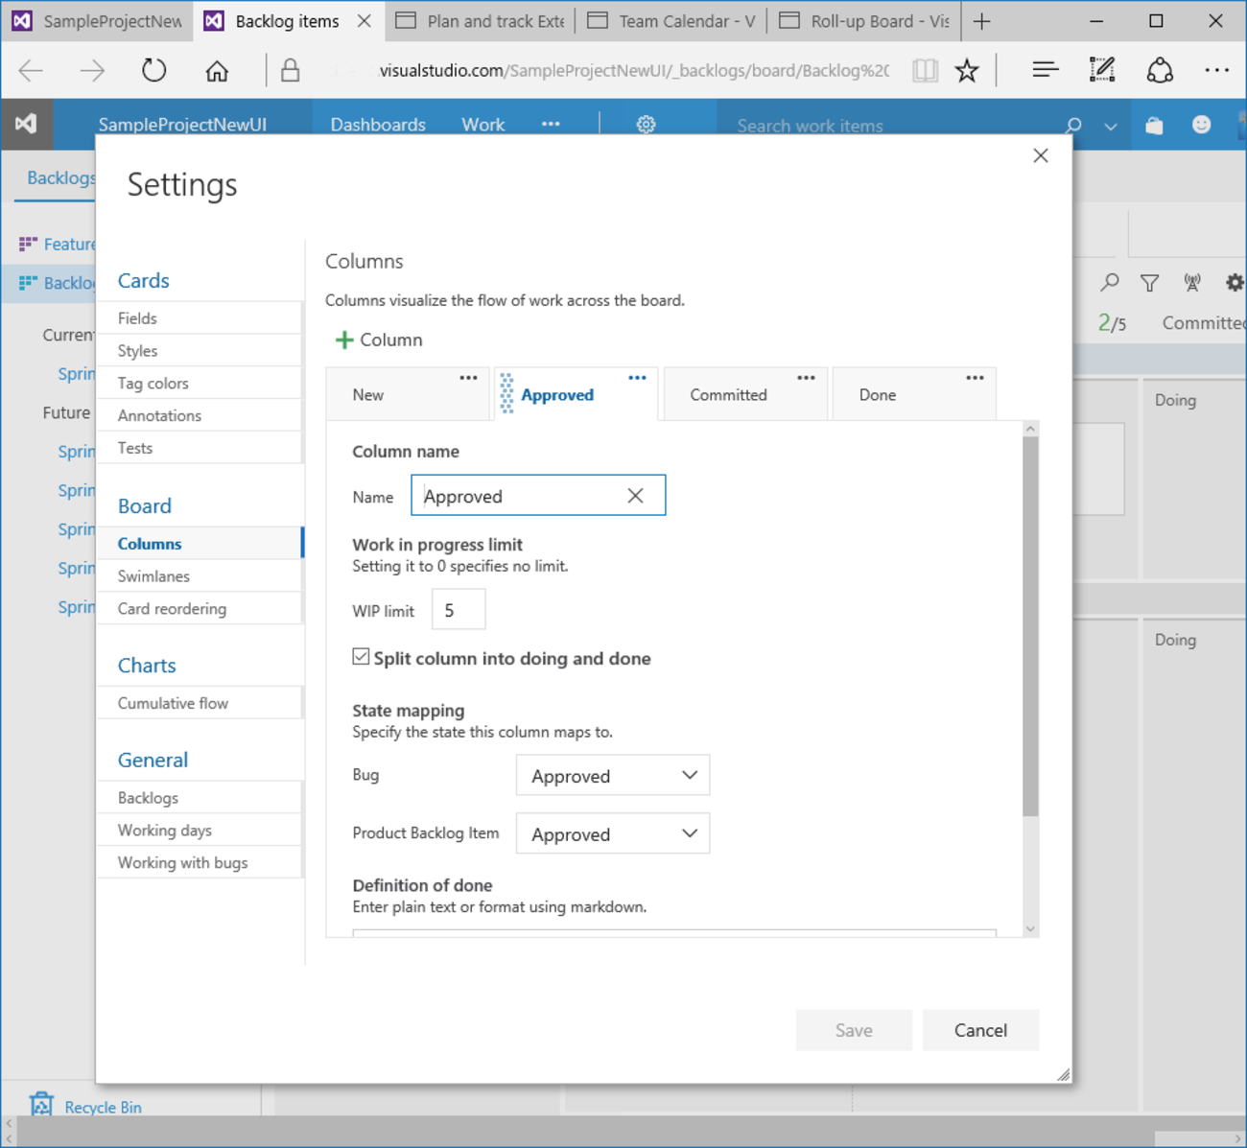Click the green plus Column icon
The width and height of the screenshot is (1247, 1148).
pyautogui.click(x=344, y=340)
